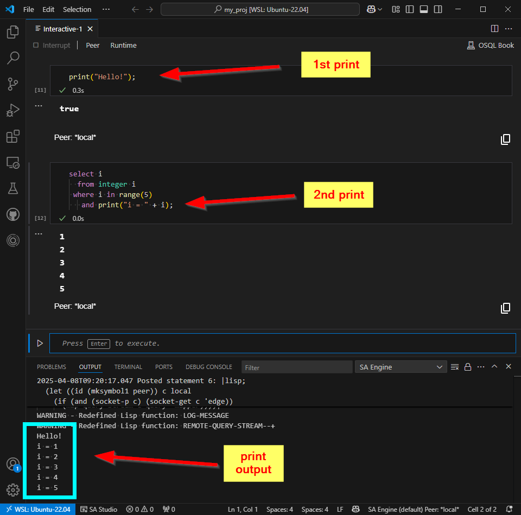Click WSL: Ubuntu-22.04 remote indicator
This screenshot has height=515, width=521.
tap(38, 510)
